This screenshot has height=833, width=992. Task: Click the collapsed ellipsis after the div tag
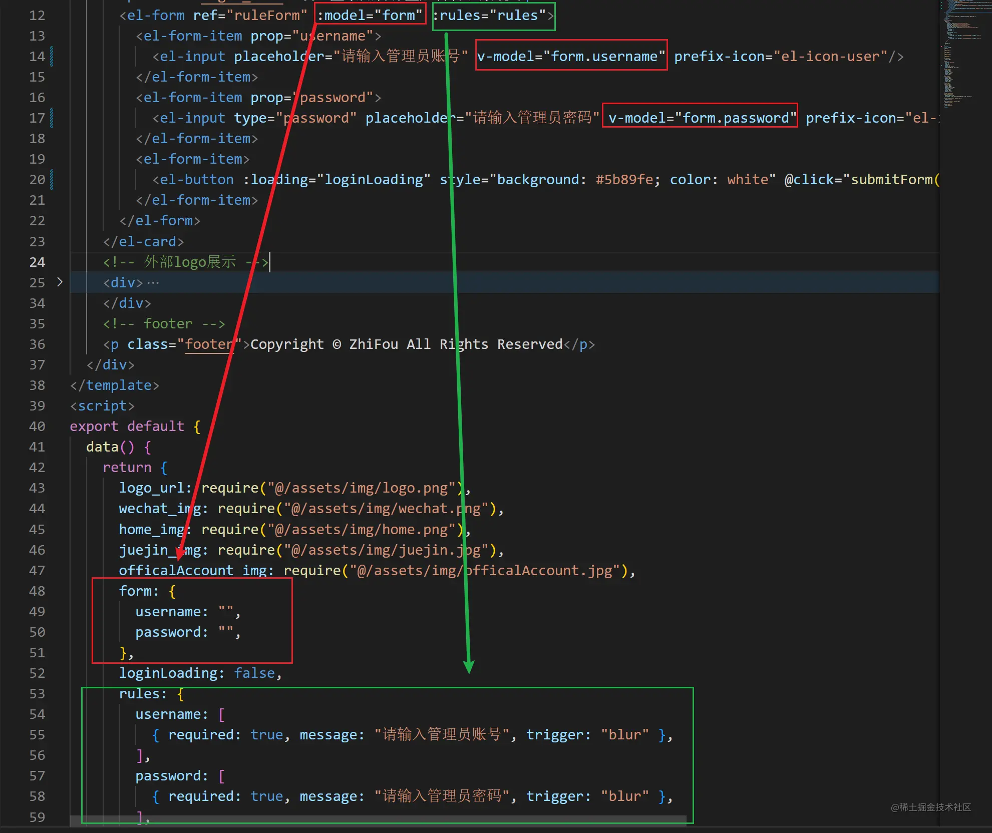(x=153, y=283)
